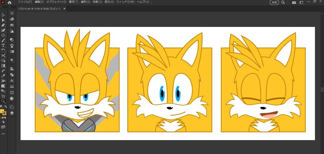This screenshot has width=324, height=154.
Task: Reset default fill and stroke
Action: pos(1,107)
